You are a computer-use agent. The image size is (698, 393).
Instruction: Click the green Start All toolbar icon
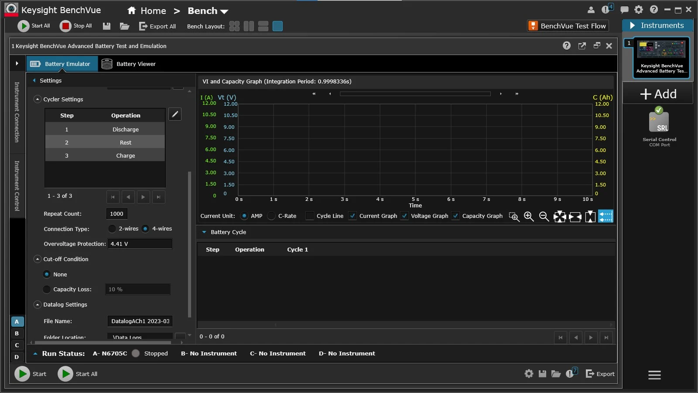pyautogui.click(x=23, y=26)
